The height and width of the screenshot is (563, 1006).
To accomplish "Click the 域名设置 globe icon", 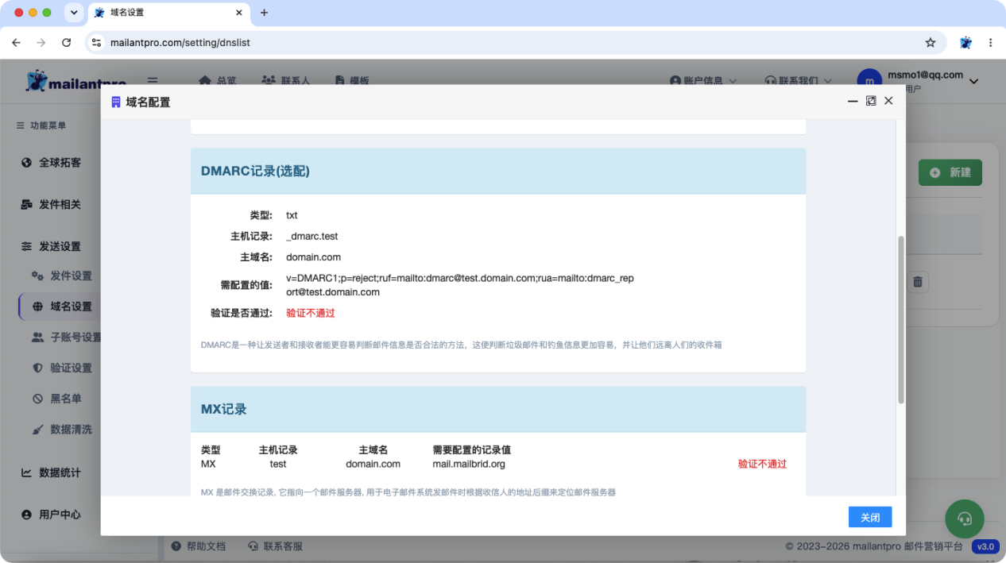I will point(37,307).
